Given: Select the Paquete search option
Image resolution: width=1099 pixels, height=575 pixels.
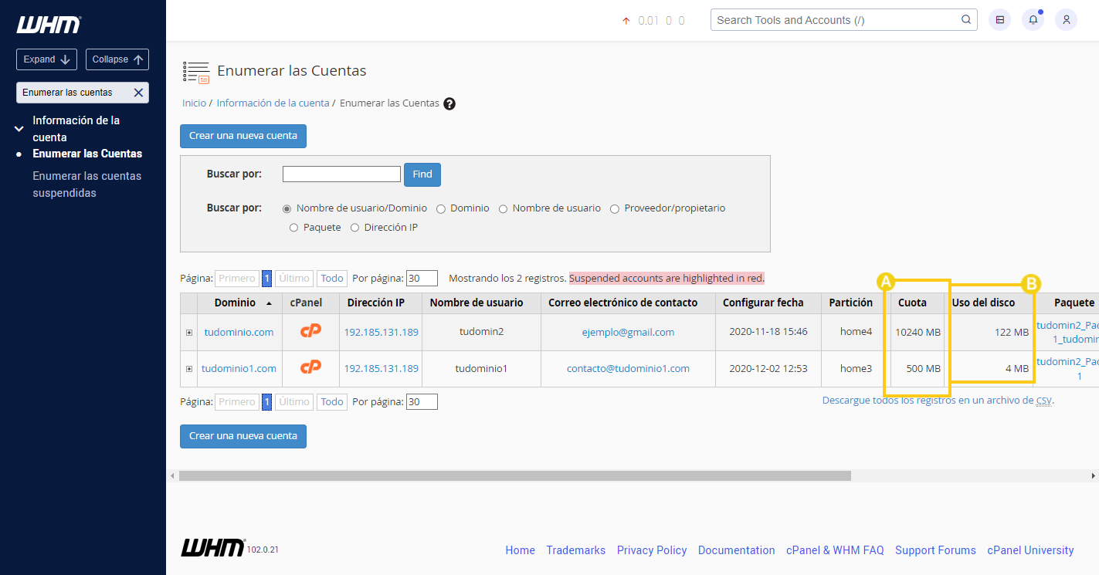Looking at the screenshot, I should coord(293,227).
